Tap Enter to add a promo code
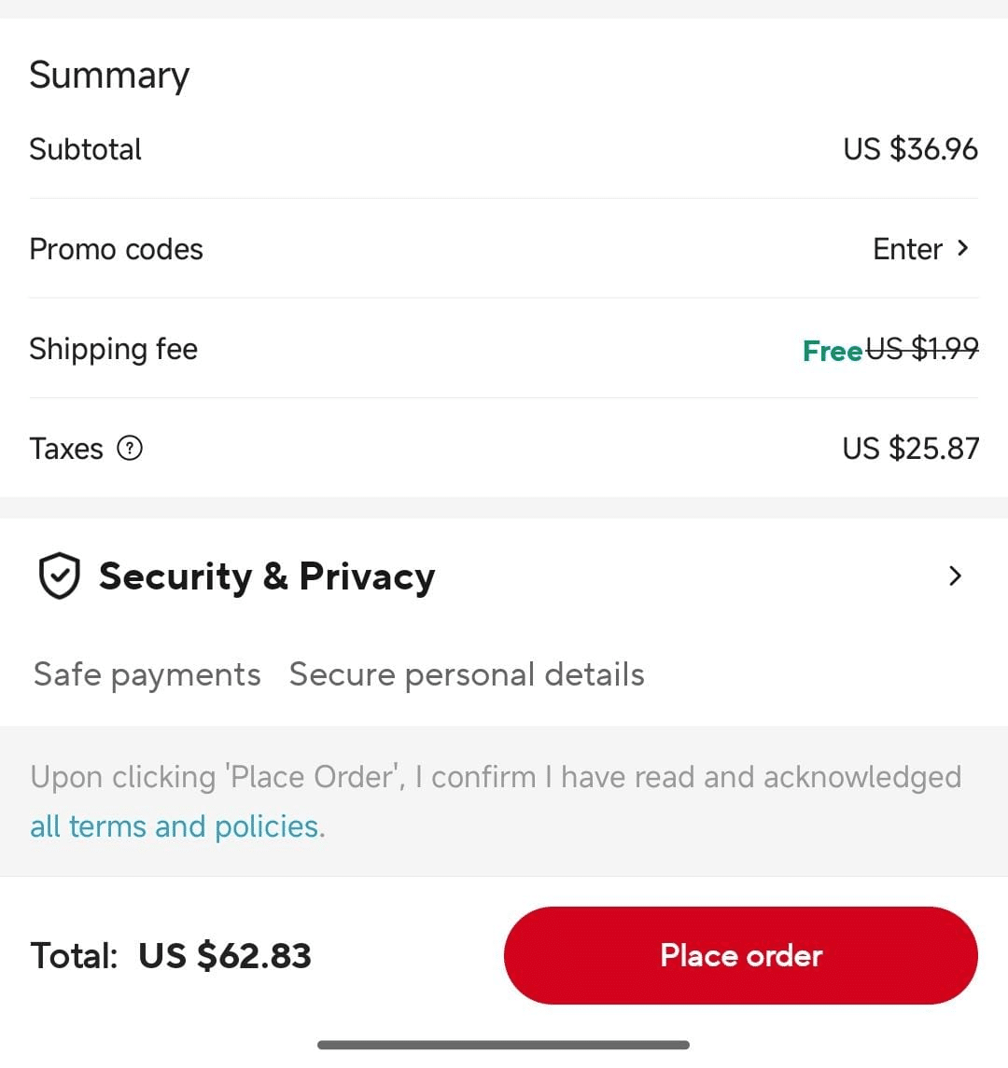The width and height of the screenshot is (1008, 1068). (907, 249)
